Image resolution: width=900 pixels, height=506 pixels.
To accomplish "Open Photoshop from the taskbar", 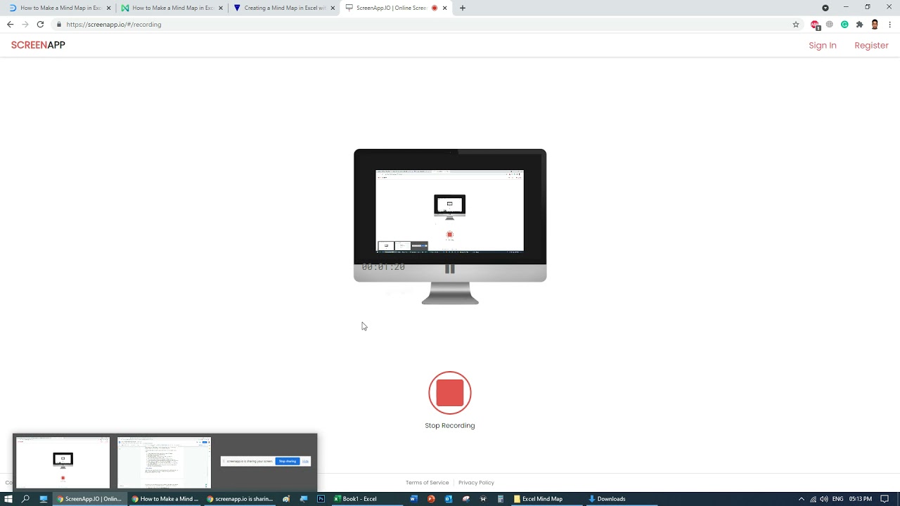I will tap(321, 499).
